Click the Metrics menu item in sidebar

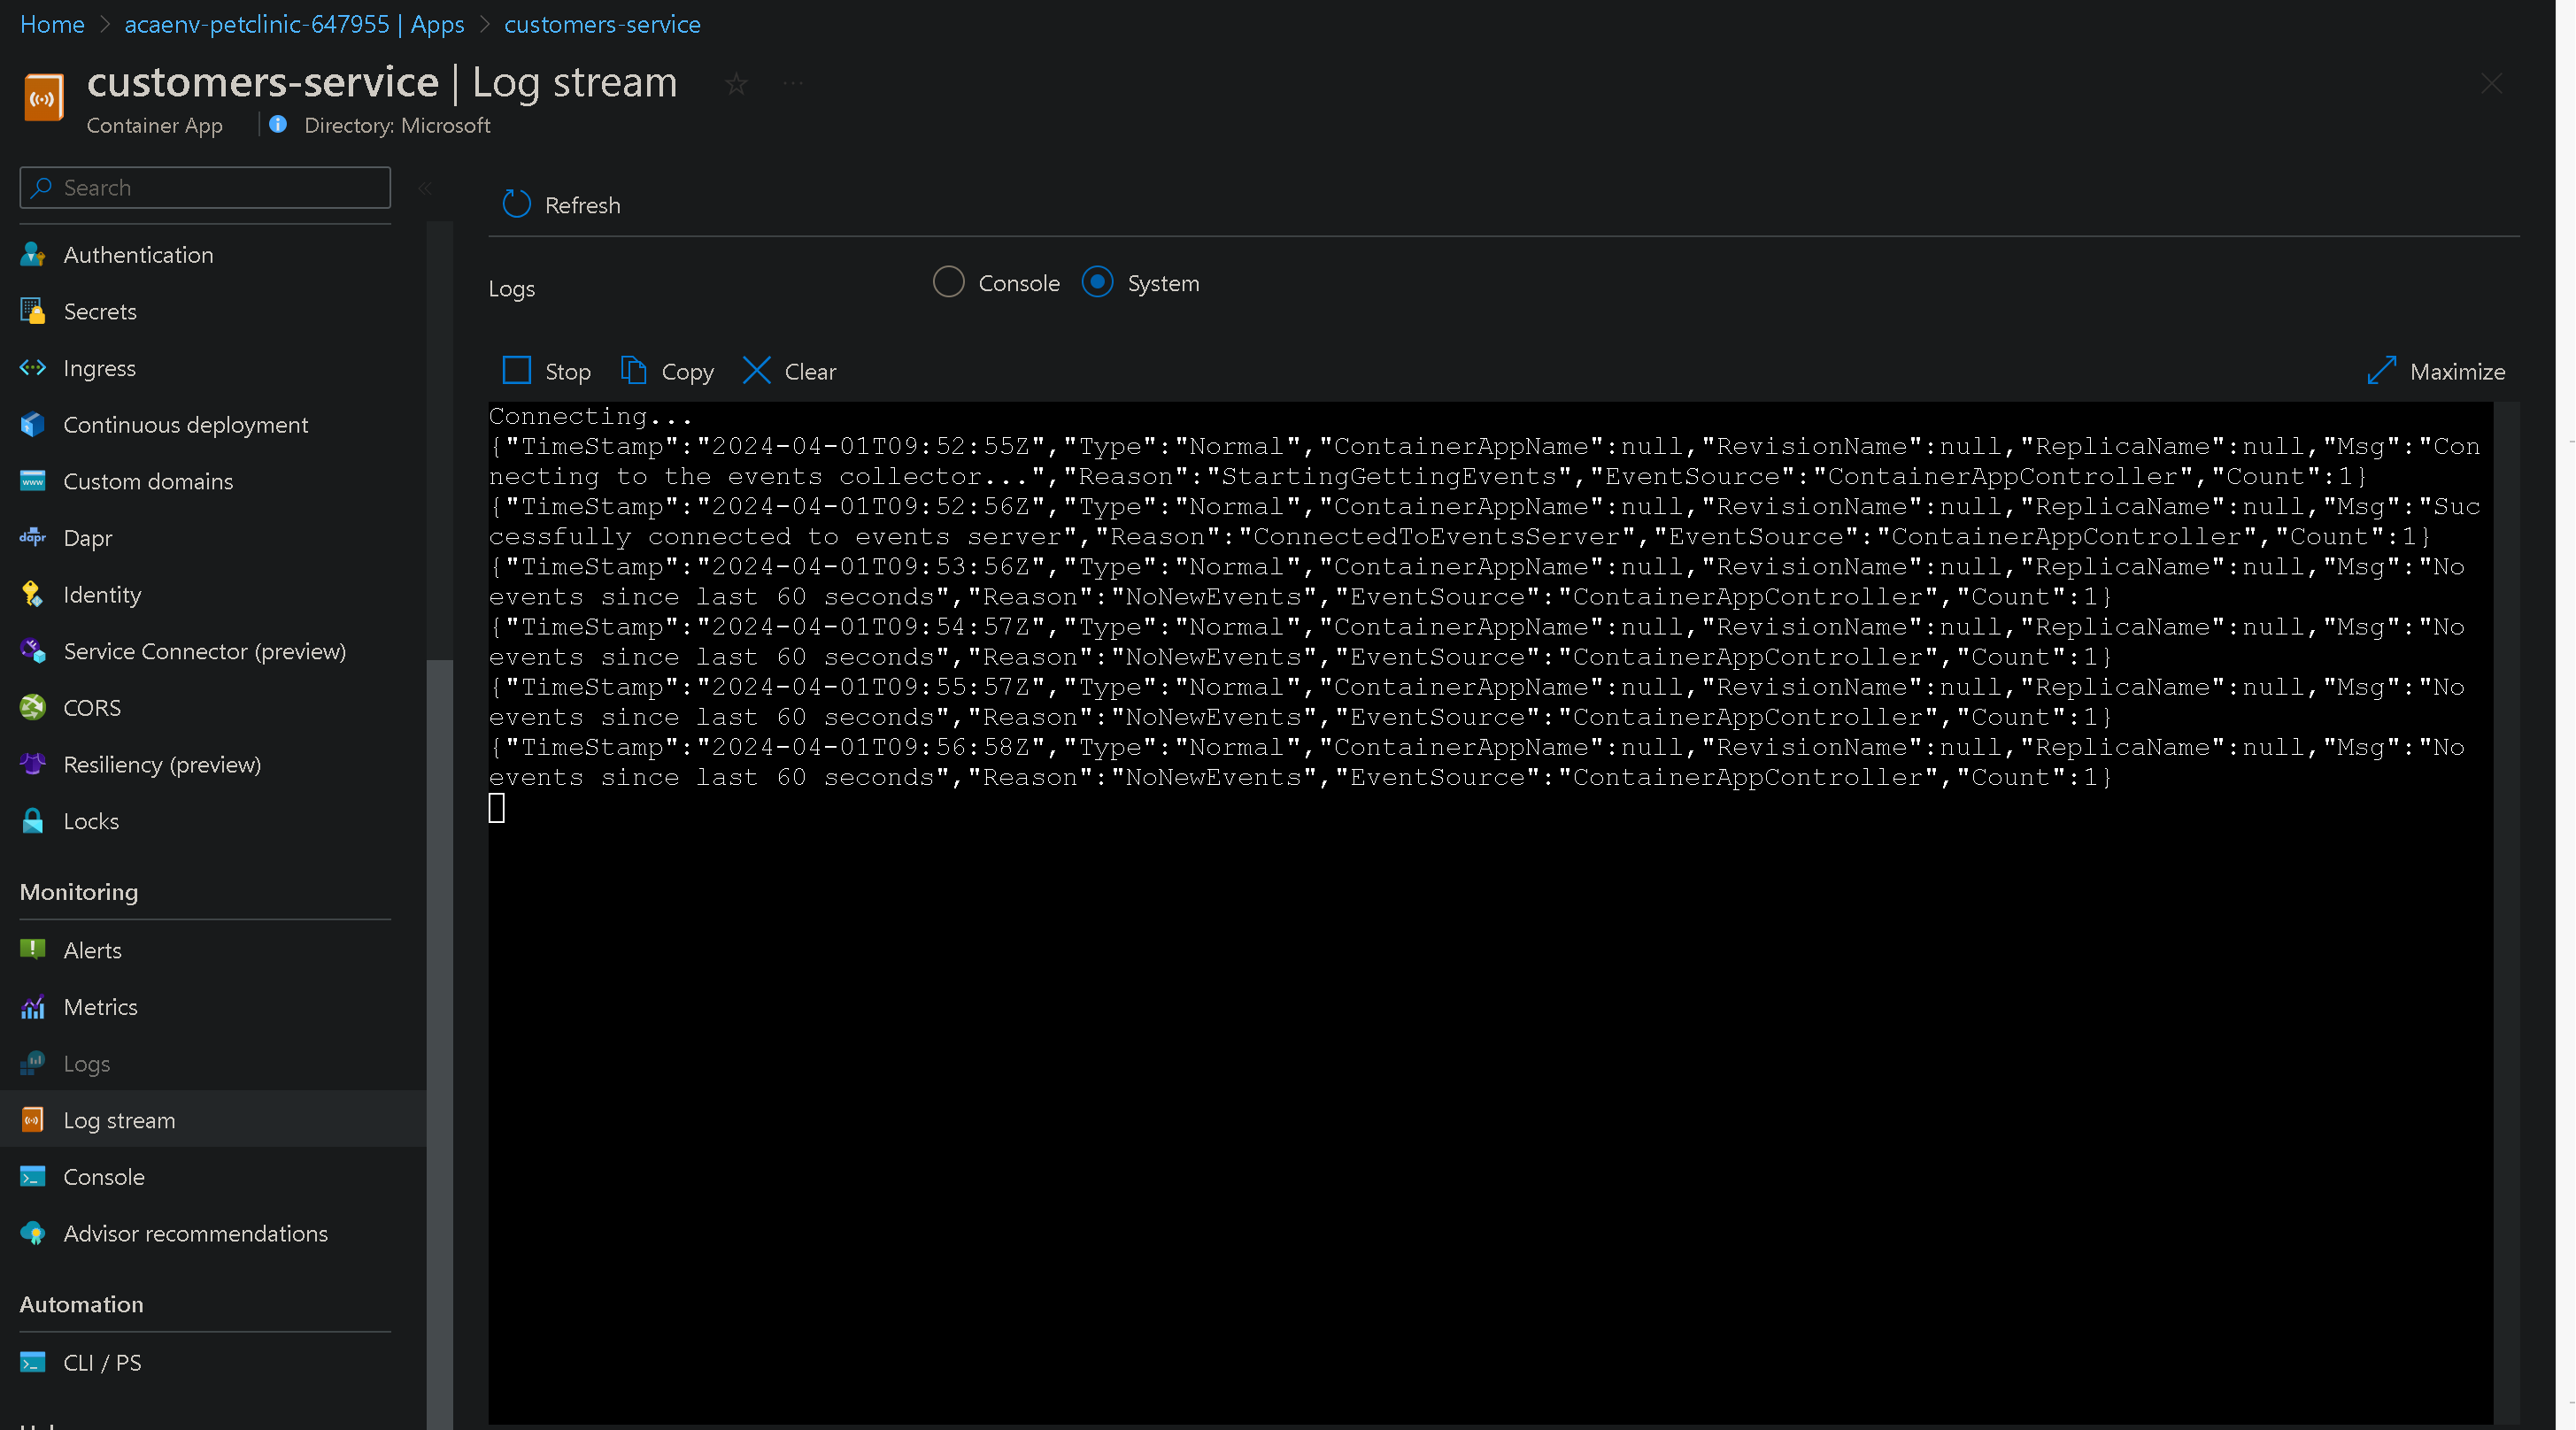pos(100,1005)
